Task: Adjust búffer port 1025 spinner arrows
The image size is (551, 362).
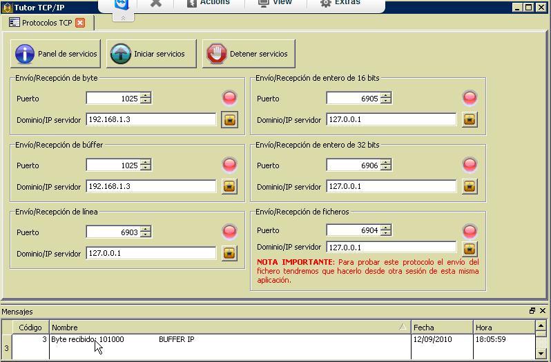Action: click(x=146, y=165)
